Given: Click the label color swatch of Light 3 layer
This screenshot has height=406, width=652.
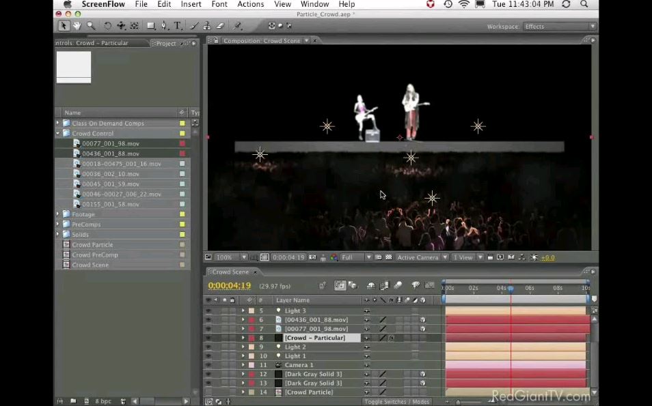Looking at the screenshot, I should click(x=252, y=311).
